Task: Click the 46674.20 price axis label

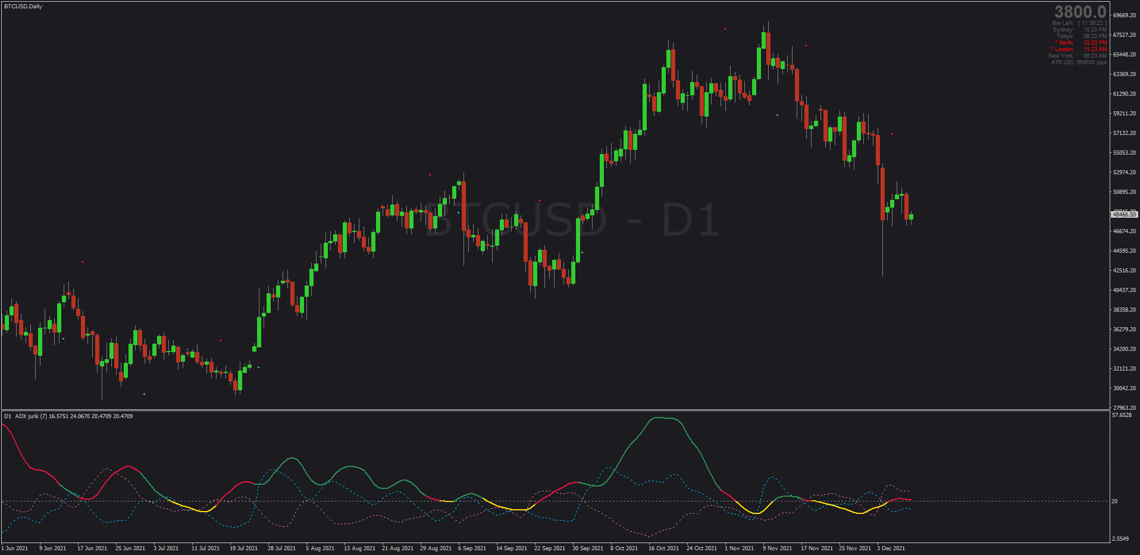Action: pyautogui.click(x=1125, y=231)
